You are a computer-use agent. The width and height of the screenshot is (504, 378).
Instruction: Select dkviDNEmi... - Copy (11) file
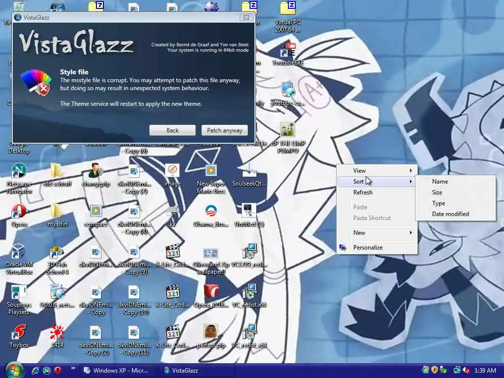[x=134, y=340]
